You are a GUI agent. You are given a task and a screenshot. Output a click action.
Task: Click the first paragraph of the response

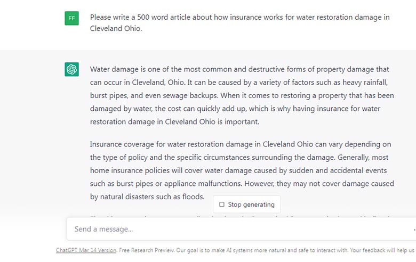[x=242, y=95]
